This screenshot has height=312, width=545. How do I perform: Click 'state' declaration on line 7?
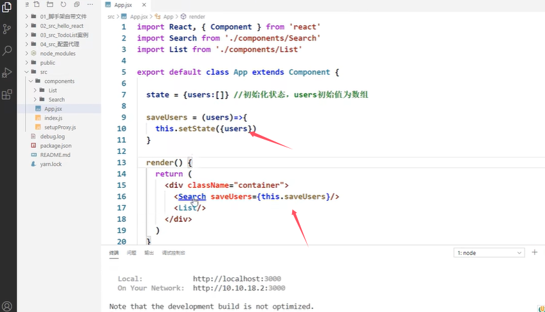coord(158,95)
